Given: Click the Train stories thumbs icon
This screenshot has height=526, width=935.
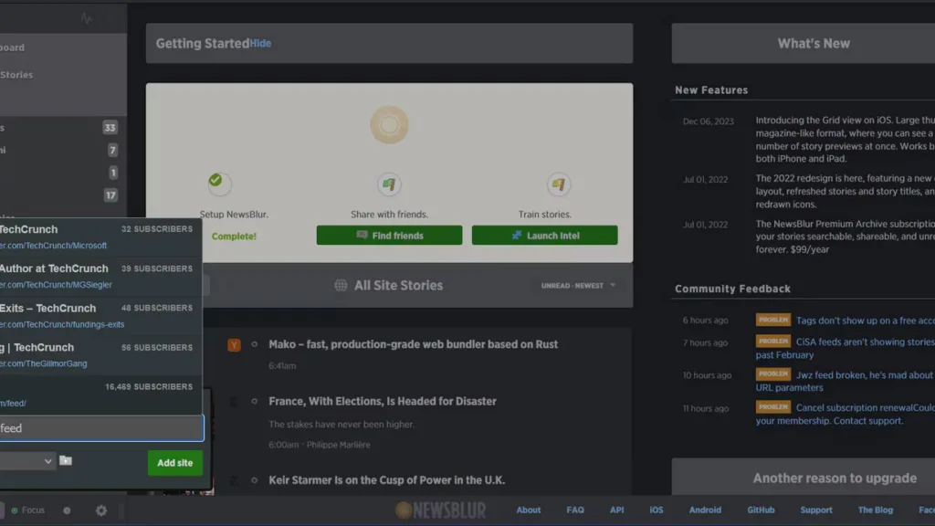Looking at the screenshot, I should [559, 184].
